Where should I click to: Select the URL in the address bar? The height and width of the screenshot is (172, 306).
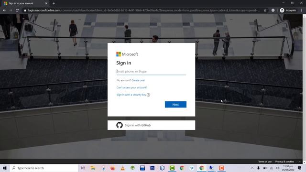(144, 11)
